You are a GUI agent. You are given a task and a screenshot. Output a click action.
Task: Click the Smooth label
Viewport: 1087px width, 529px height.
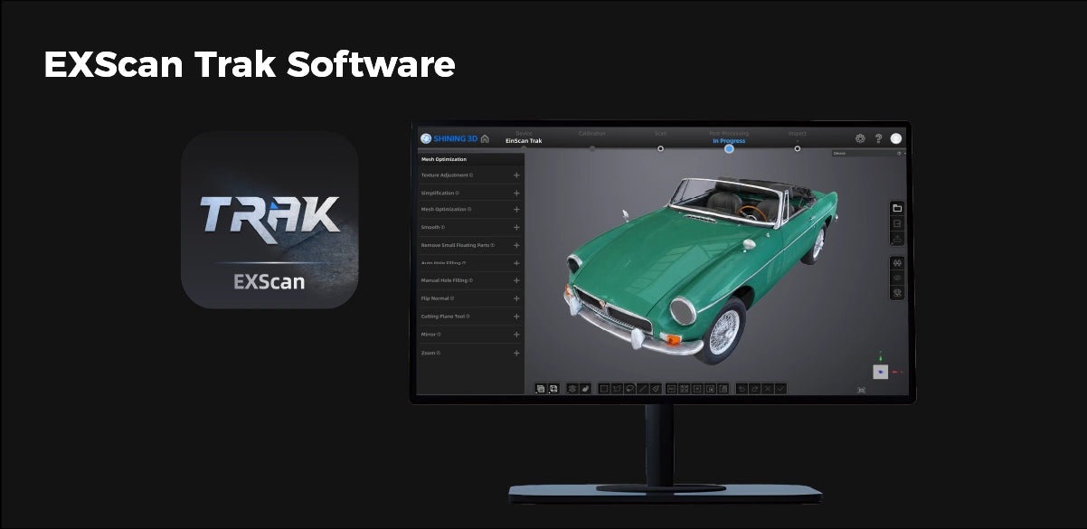[x=430, y=228]
